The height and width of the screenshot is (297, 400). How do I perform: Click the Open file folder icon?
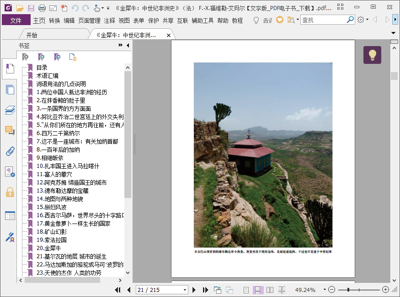point(20,8)
